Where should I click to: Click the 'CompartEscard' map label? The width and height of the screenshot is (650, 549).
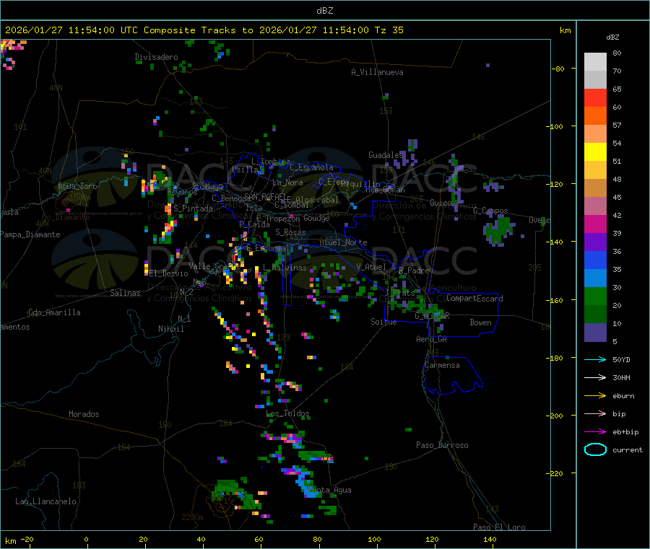point(474,299)
